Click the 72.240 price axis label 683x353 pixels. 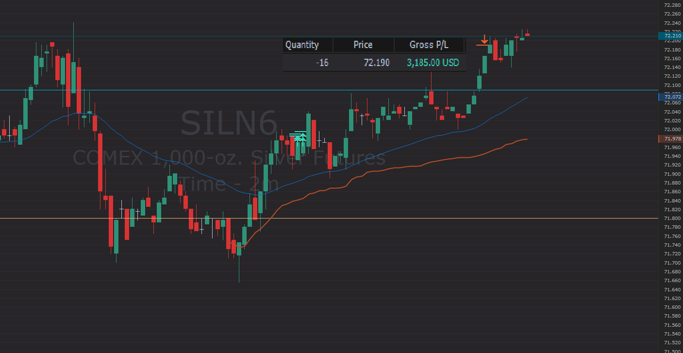pyautogui.click(x=672, y=23)
